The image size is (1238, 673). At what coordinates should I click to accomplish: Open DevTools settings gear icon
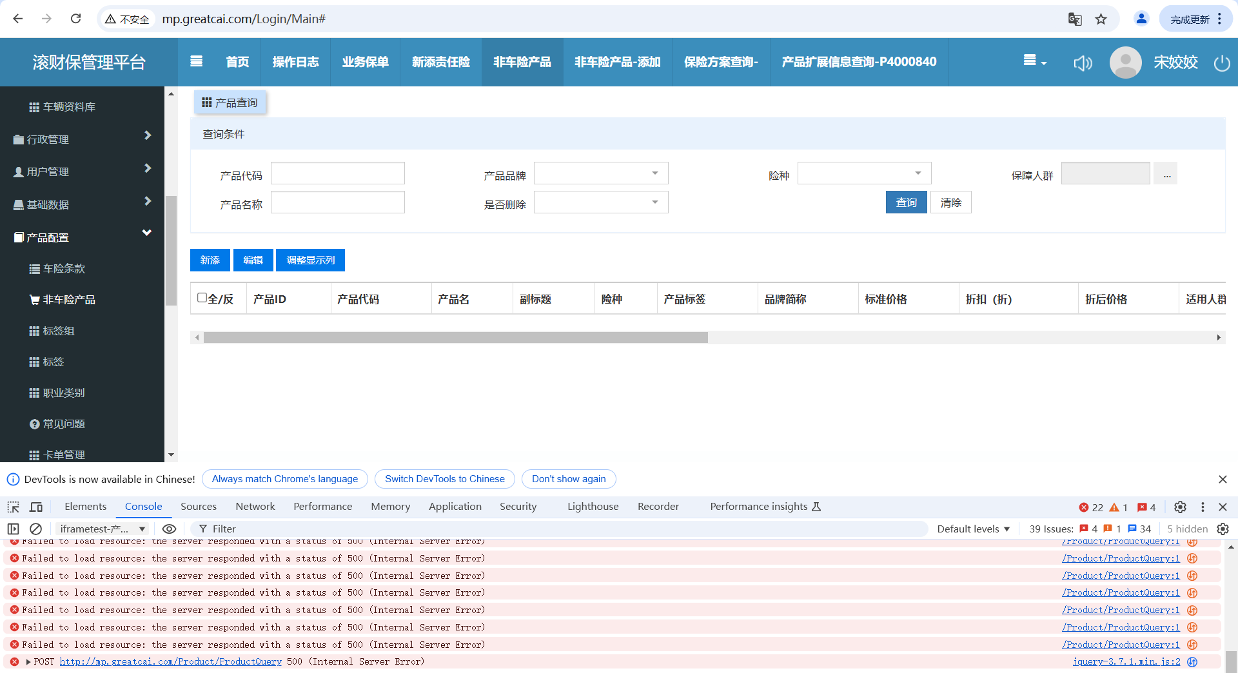click(x=1180, y=507)
